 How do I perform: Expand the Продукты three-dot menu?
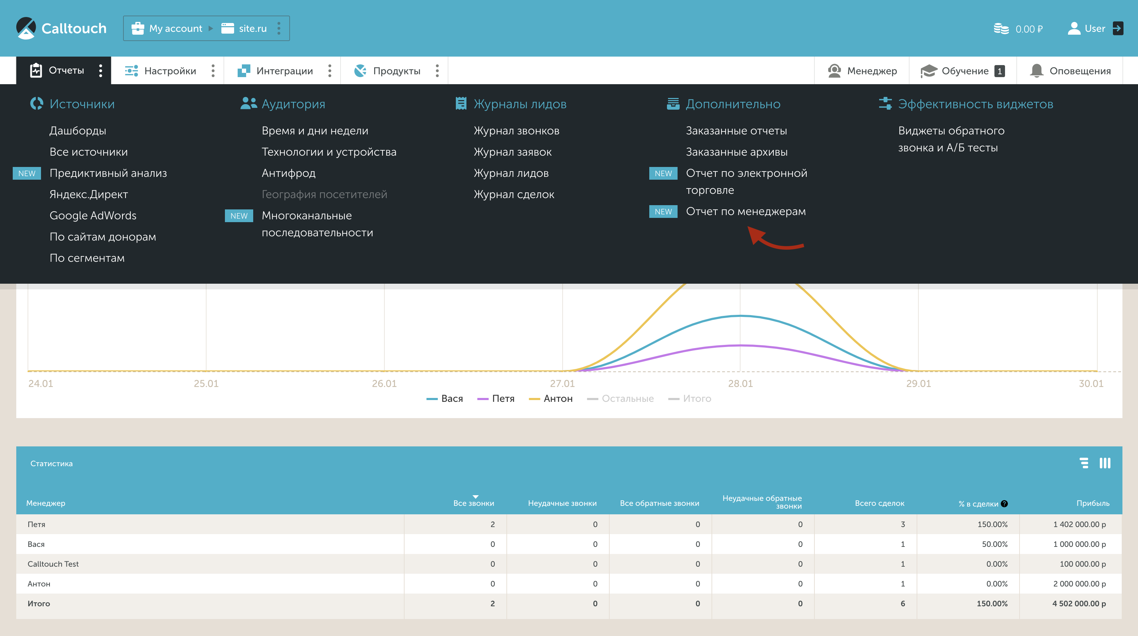pos(437,71)
